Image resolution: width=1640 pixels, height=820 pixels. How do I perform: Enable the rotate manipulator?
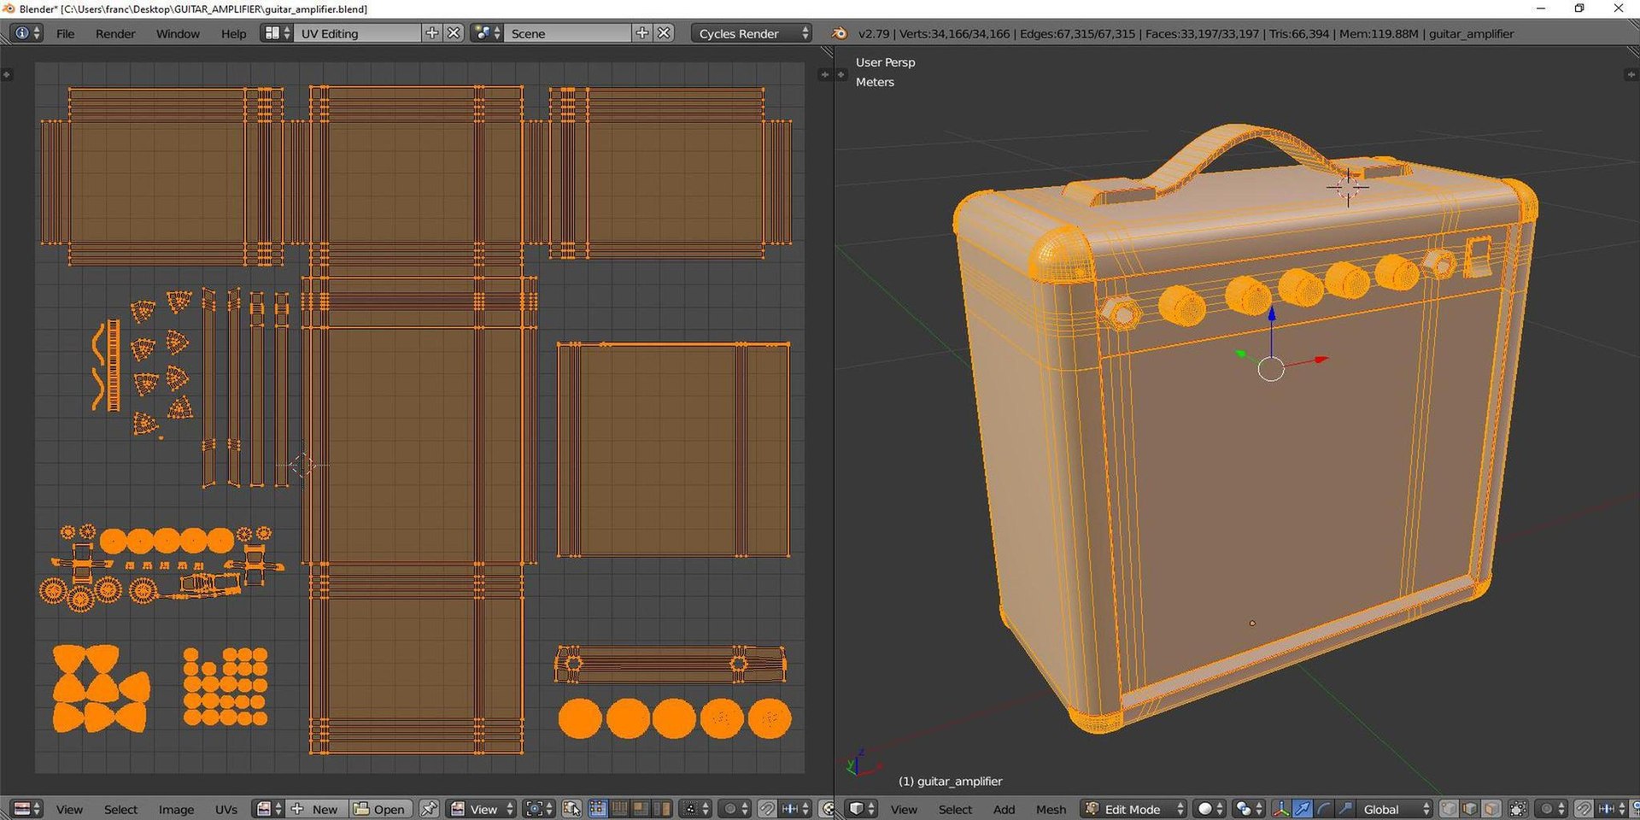[x=1323, y=809]
